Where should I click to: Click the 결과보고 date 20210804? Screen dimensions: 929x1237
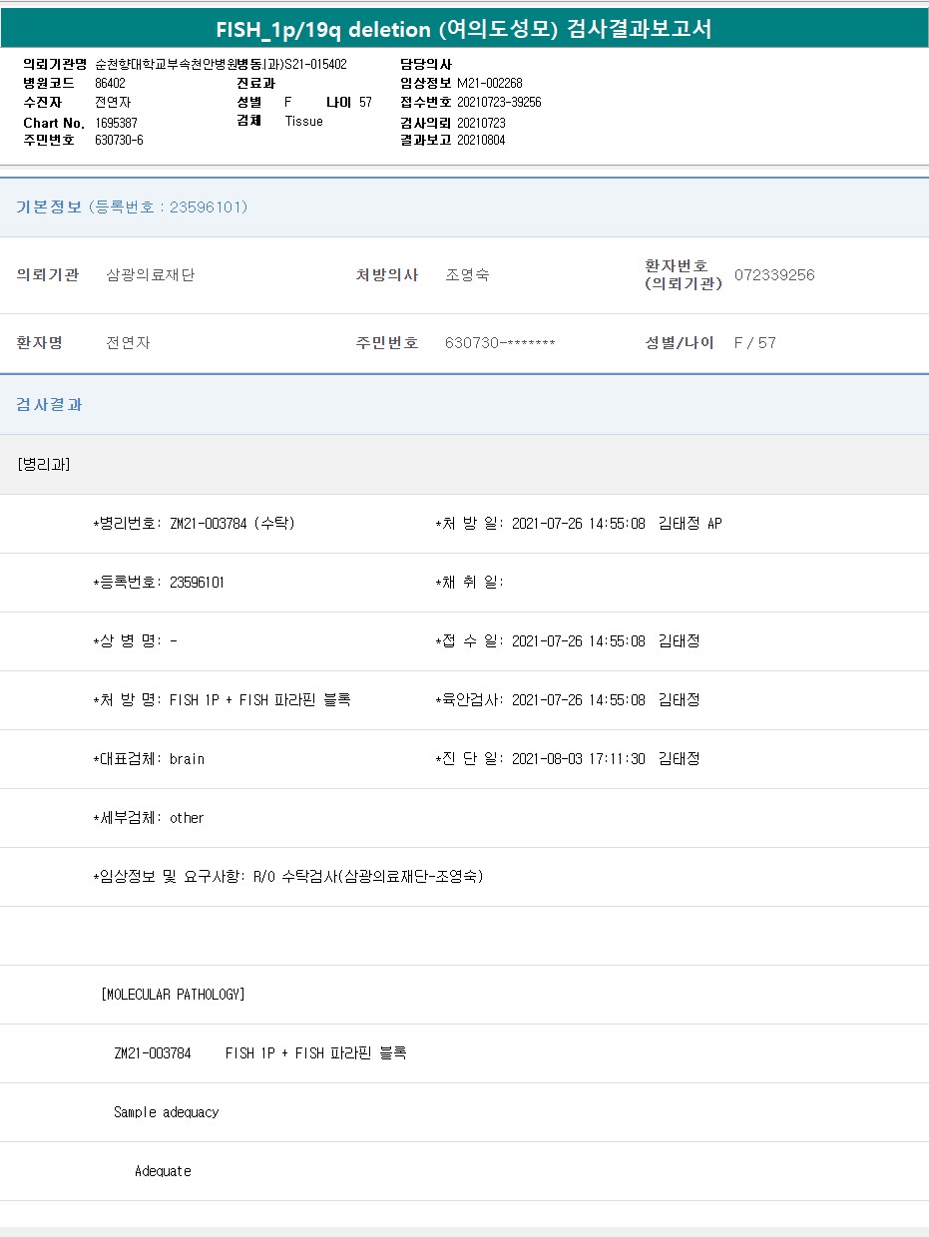481,141
